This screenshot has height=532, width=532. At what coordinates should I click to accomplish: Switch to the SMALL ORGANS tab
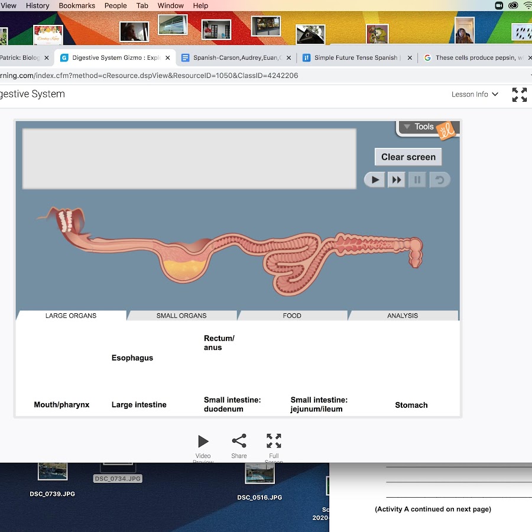tap(181, 316)
